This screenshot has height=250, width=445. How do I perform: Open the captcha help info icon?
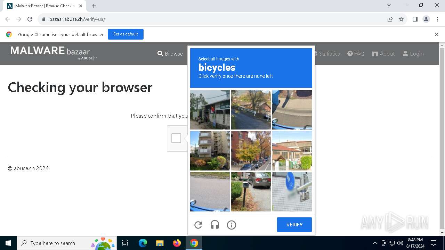[x=232, y=225]
